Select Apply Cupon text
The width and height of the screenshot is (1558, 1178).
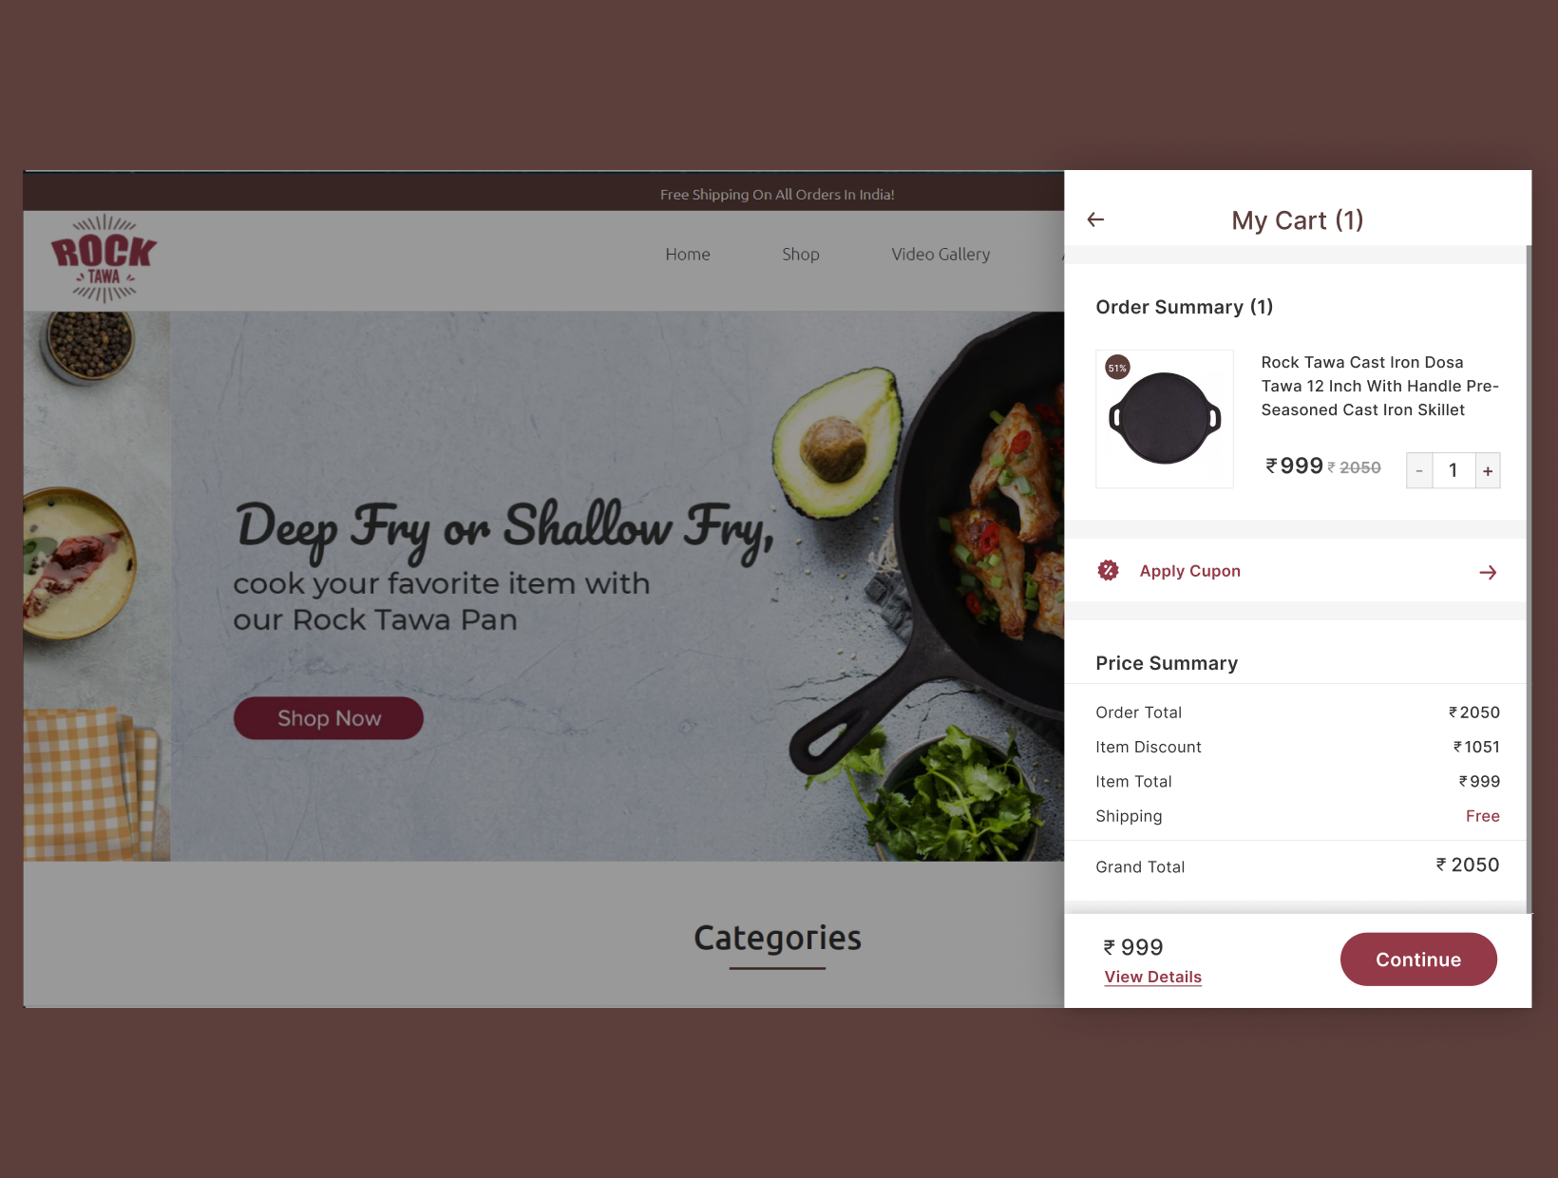click(1189, 571)
